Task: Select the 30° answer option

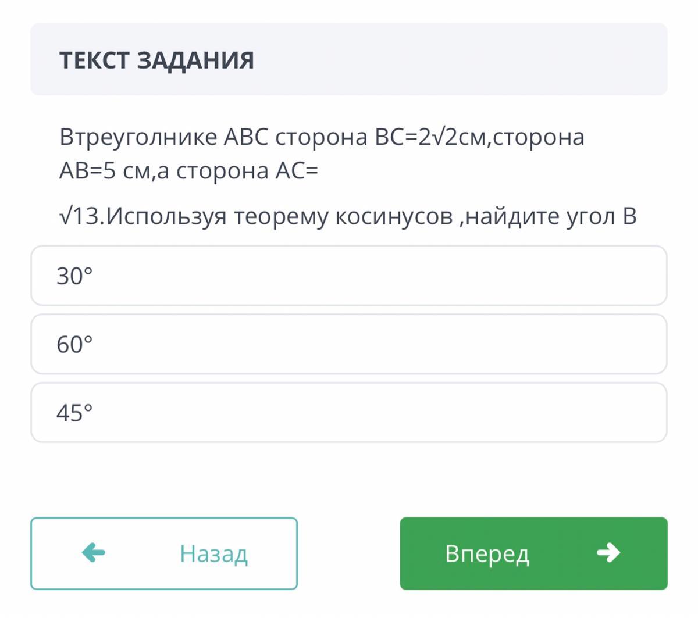Action: point(348,276)
